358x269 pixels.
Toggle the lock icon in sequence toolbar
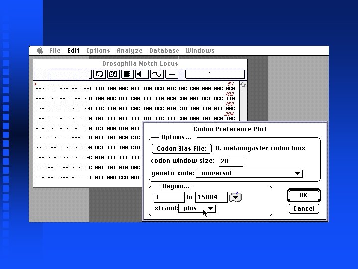click(86, 74)
